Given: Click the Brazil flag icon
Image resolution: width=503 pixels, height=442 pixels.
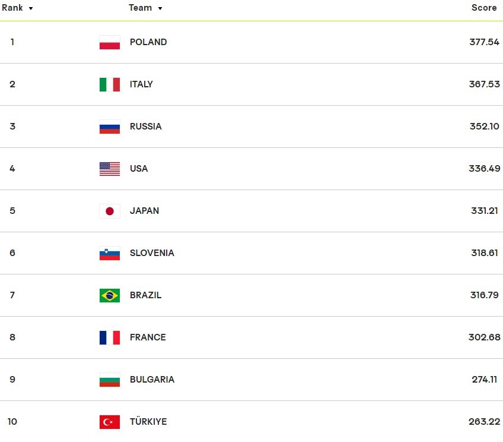Looking at the screenshot, I should pos(110,295).
